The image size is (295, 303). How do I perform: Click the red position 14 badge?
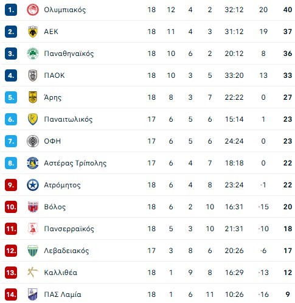click(x=11, y=294)
